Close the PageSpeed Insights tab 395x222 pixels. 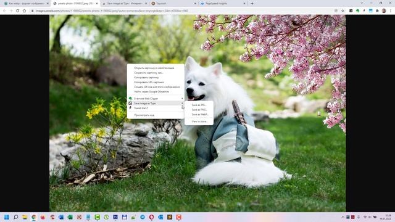pos(244,4)
